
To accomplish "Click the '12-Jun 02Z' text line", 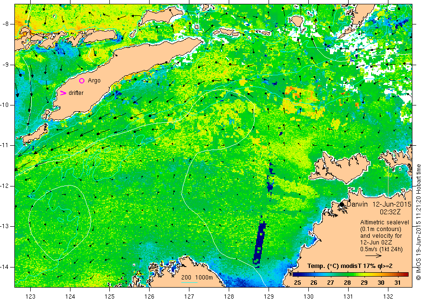I will [x=377, y=243].
